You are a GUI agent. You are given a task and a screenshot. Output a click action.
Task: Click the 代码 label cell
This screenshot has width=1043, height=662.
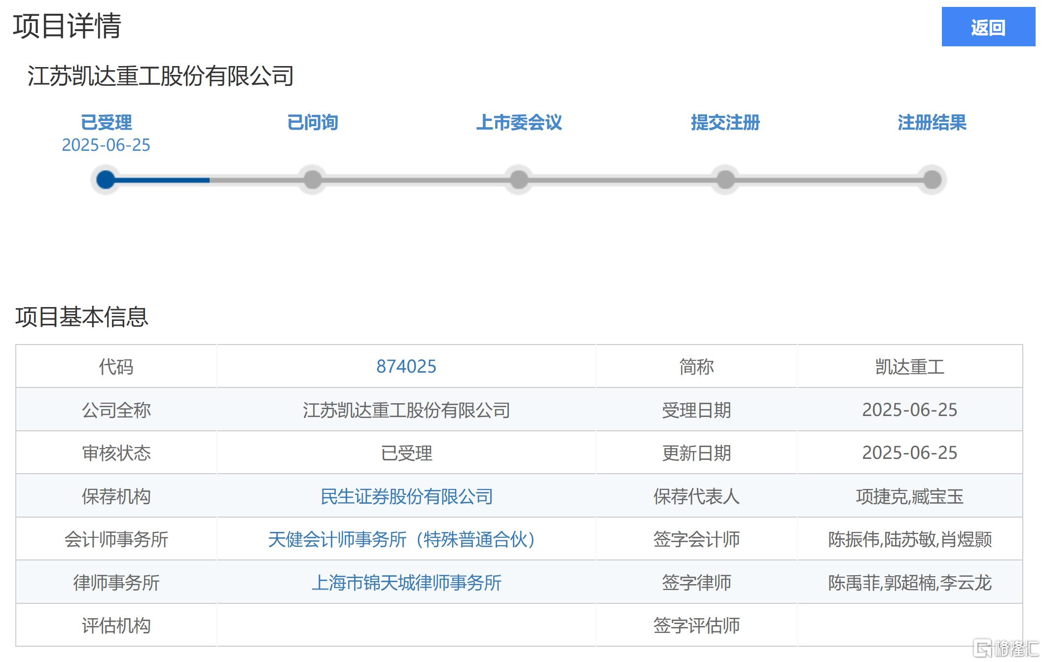coord(116,366)
